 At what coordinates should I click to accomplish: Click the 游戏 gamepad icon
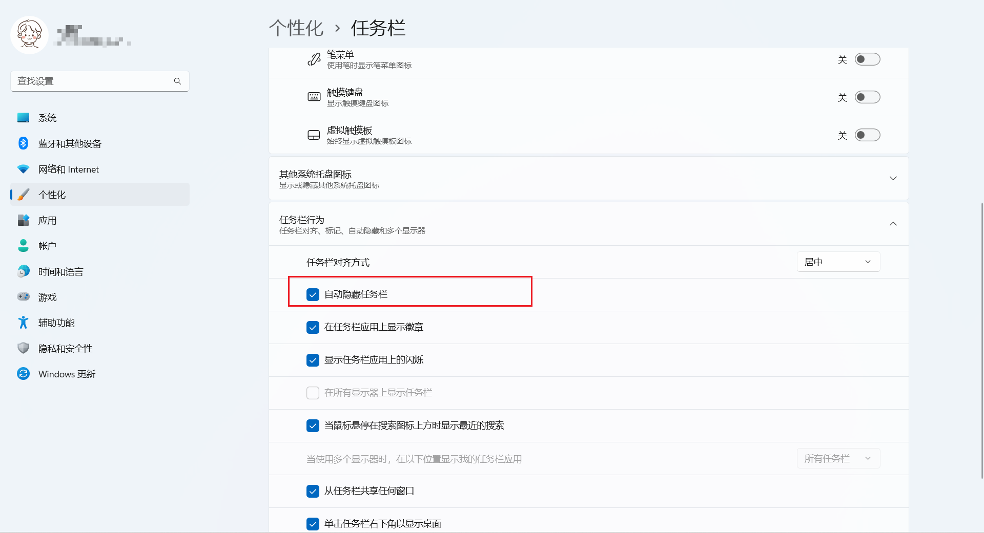tap(23, 297)
